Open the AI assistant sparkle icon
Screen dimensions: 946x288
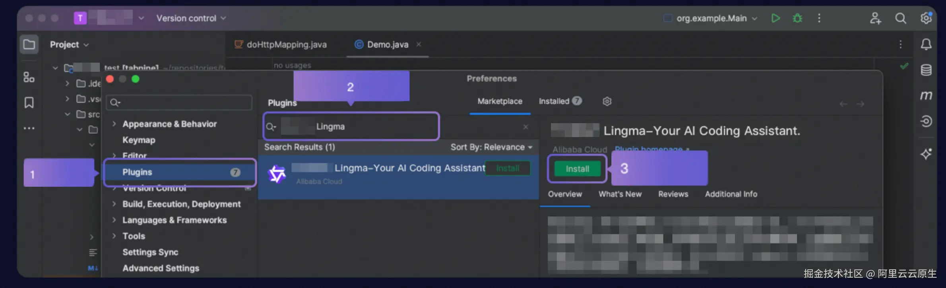(926, 154)
